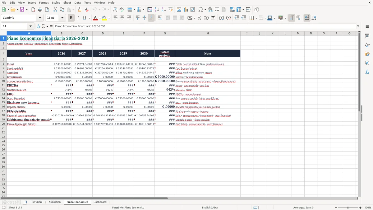The image size is (373, 210).
Task: Open the Function Wizard
Action: (39, 26)
